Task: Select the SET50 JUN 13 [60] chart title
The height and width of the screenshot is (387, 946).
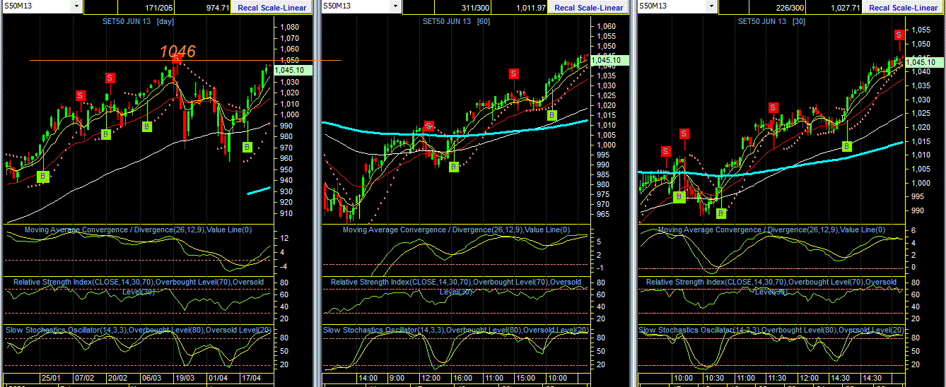Action: click(x=456, y=21)
